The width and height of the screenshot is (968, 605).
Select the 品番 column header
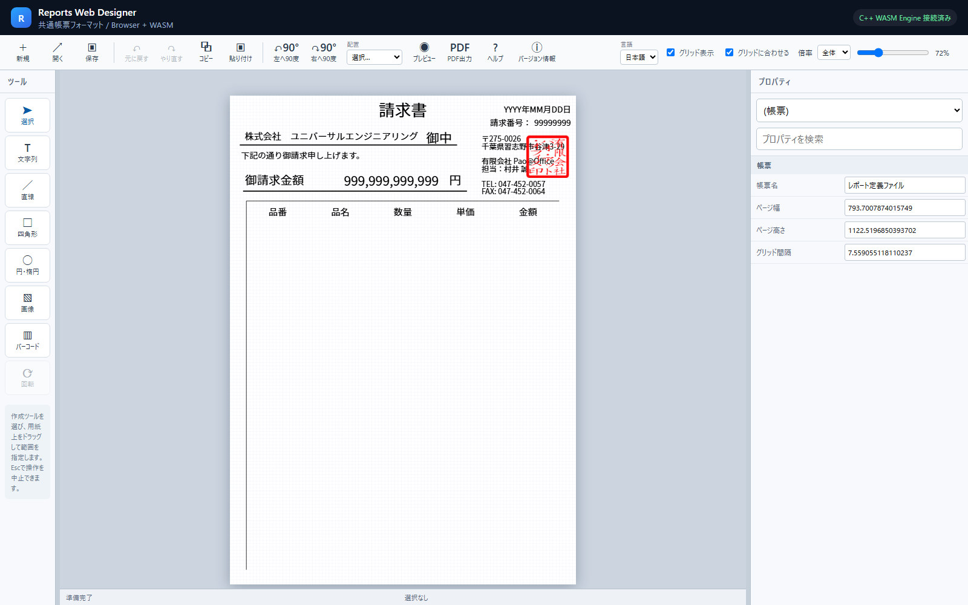278,212
